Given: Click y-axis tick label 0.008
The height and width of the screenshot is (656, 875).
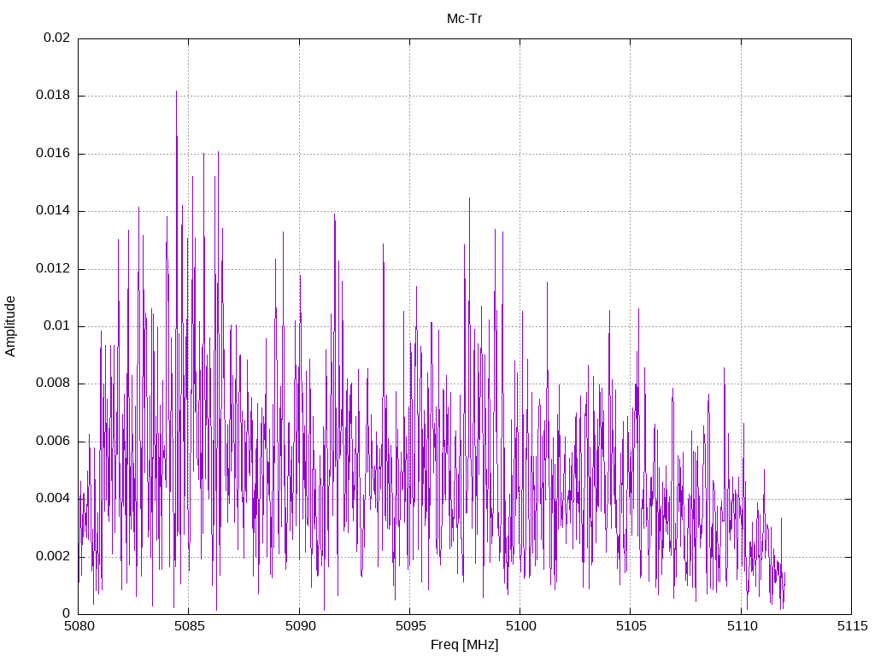Looking at the screenshot, I should pyautogui.click(x=54, y=384).
